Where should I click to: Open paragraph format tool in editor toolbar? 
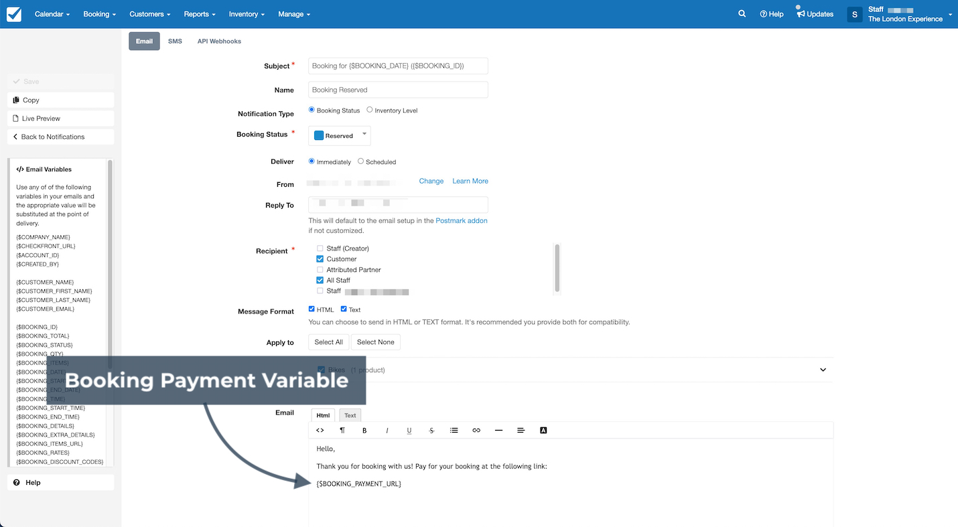(x=342, y=430)
